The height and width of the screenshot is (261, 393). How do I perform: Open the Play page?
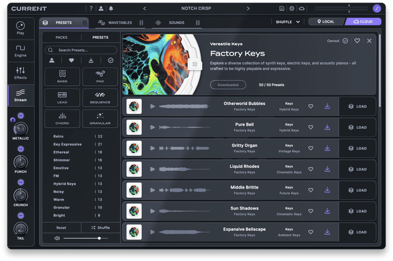coord(20,29)
